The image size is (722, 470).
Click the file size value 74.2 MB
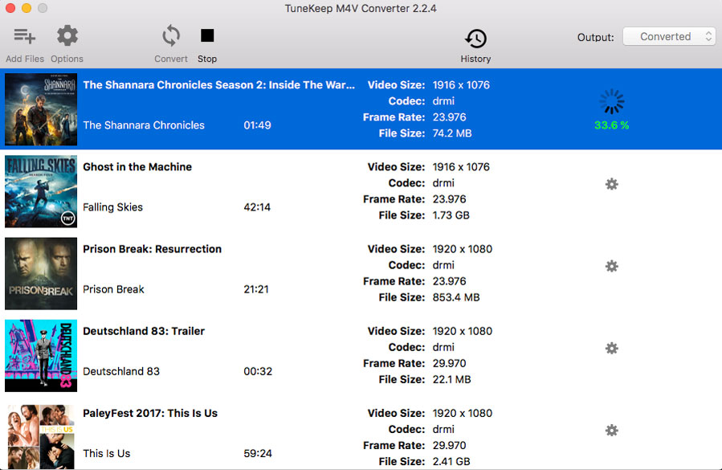click(x=452, y=133)
